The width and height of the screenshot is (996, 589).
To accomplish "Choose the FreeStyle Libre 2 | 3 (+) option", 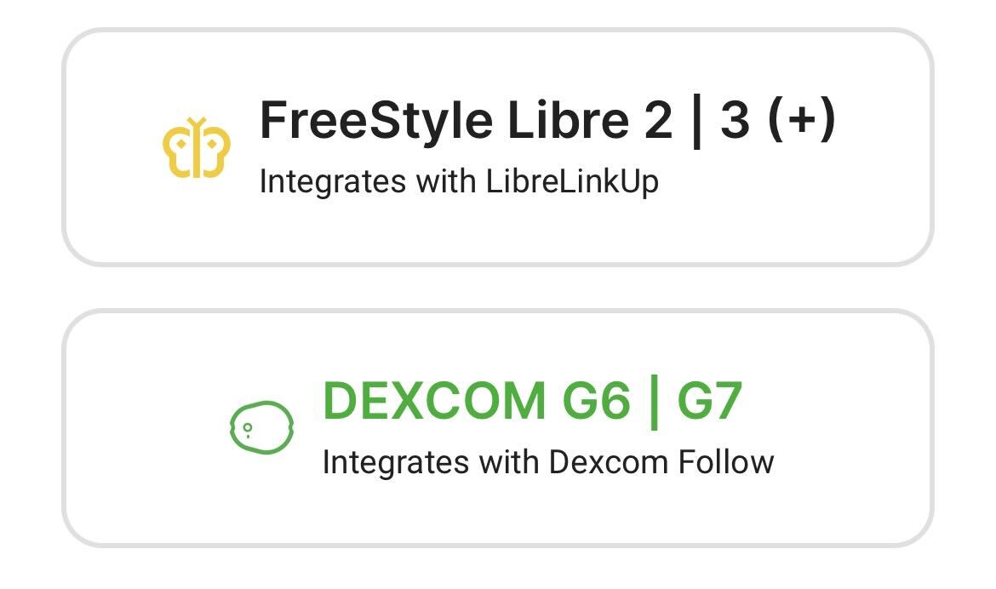I will point(498,147).
